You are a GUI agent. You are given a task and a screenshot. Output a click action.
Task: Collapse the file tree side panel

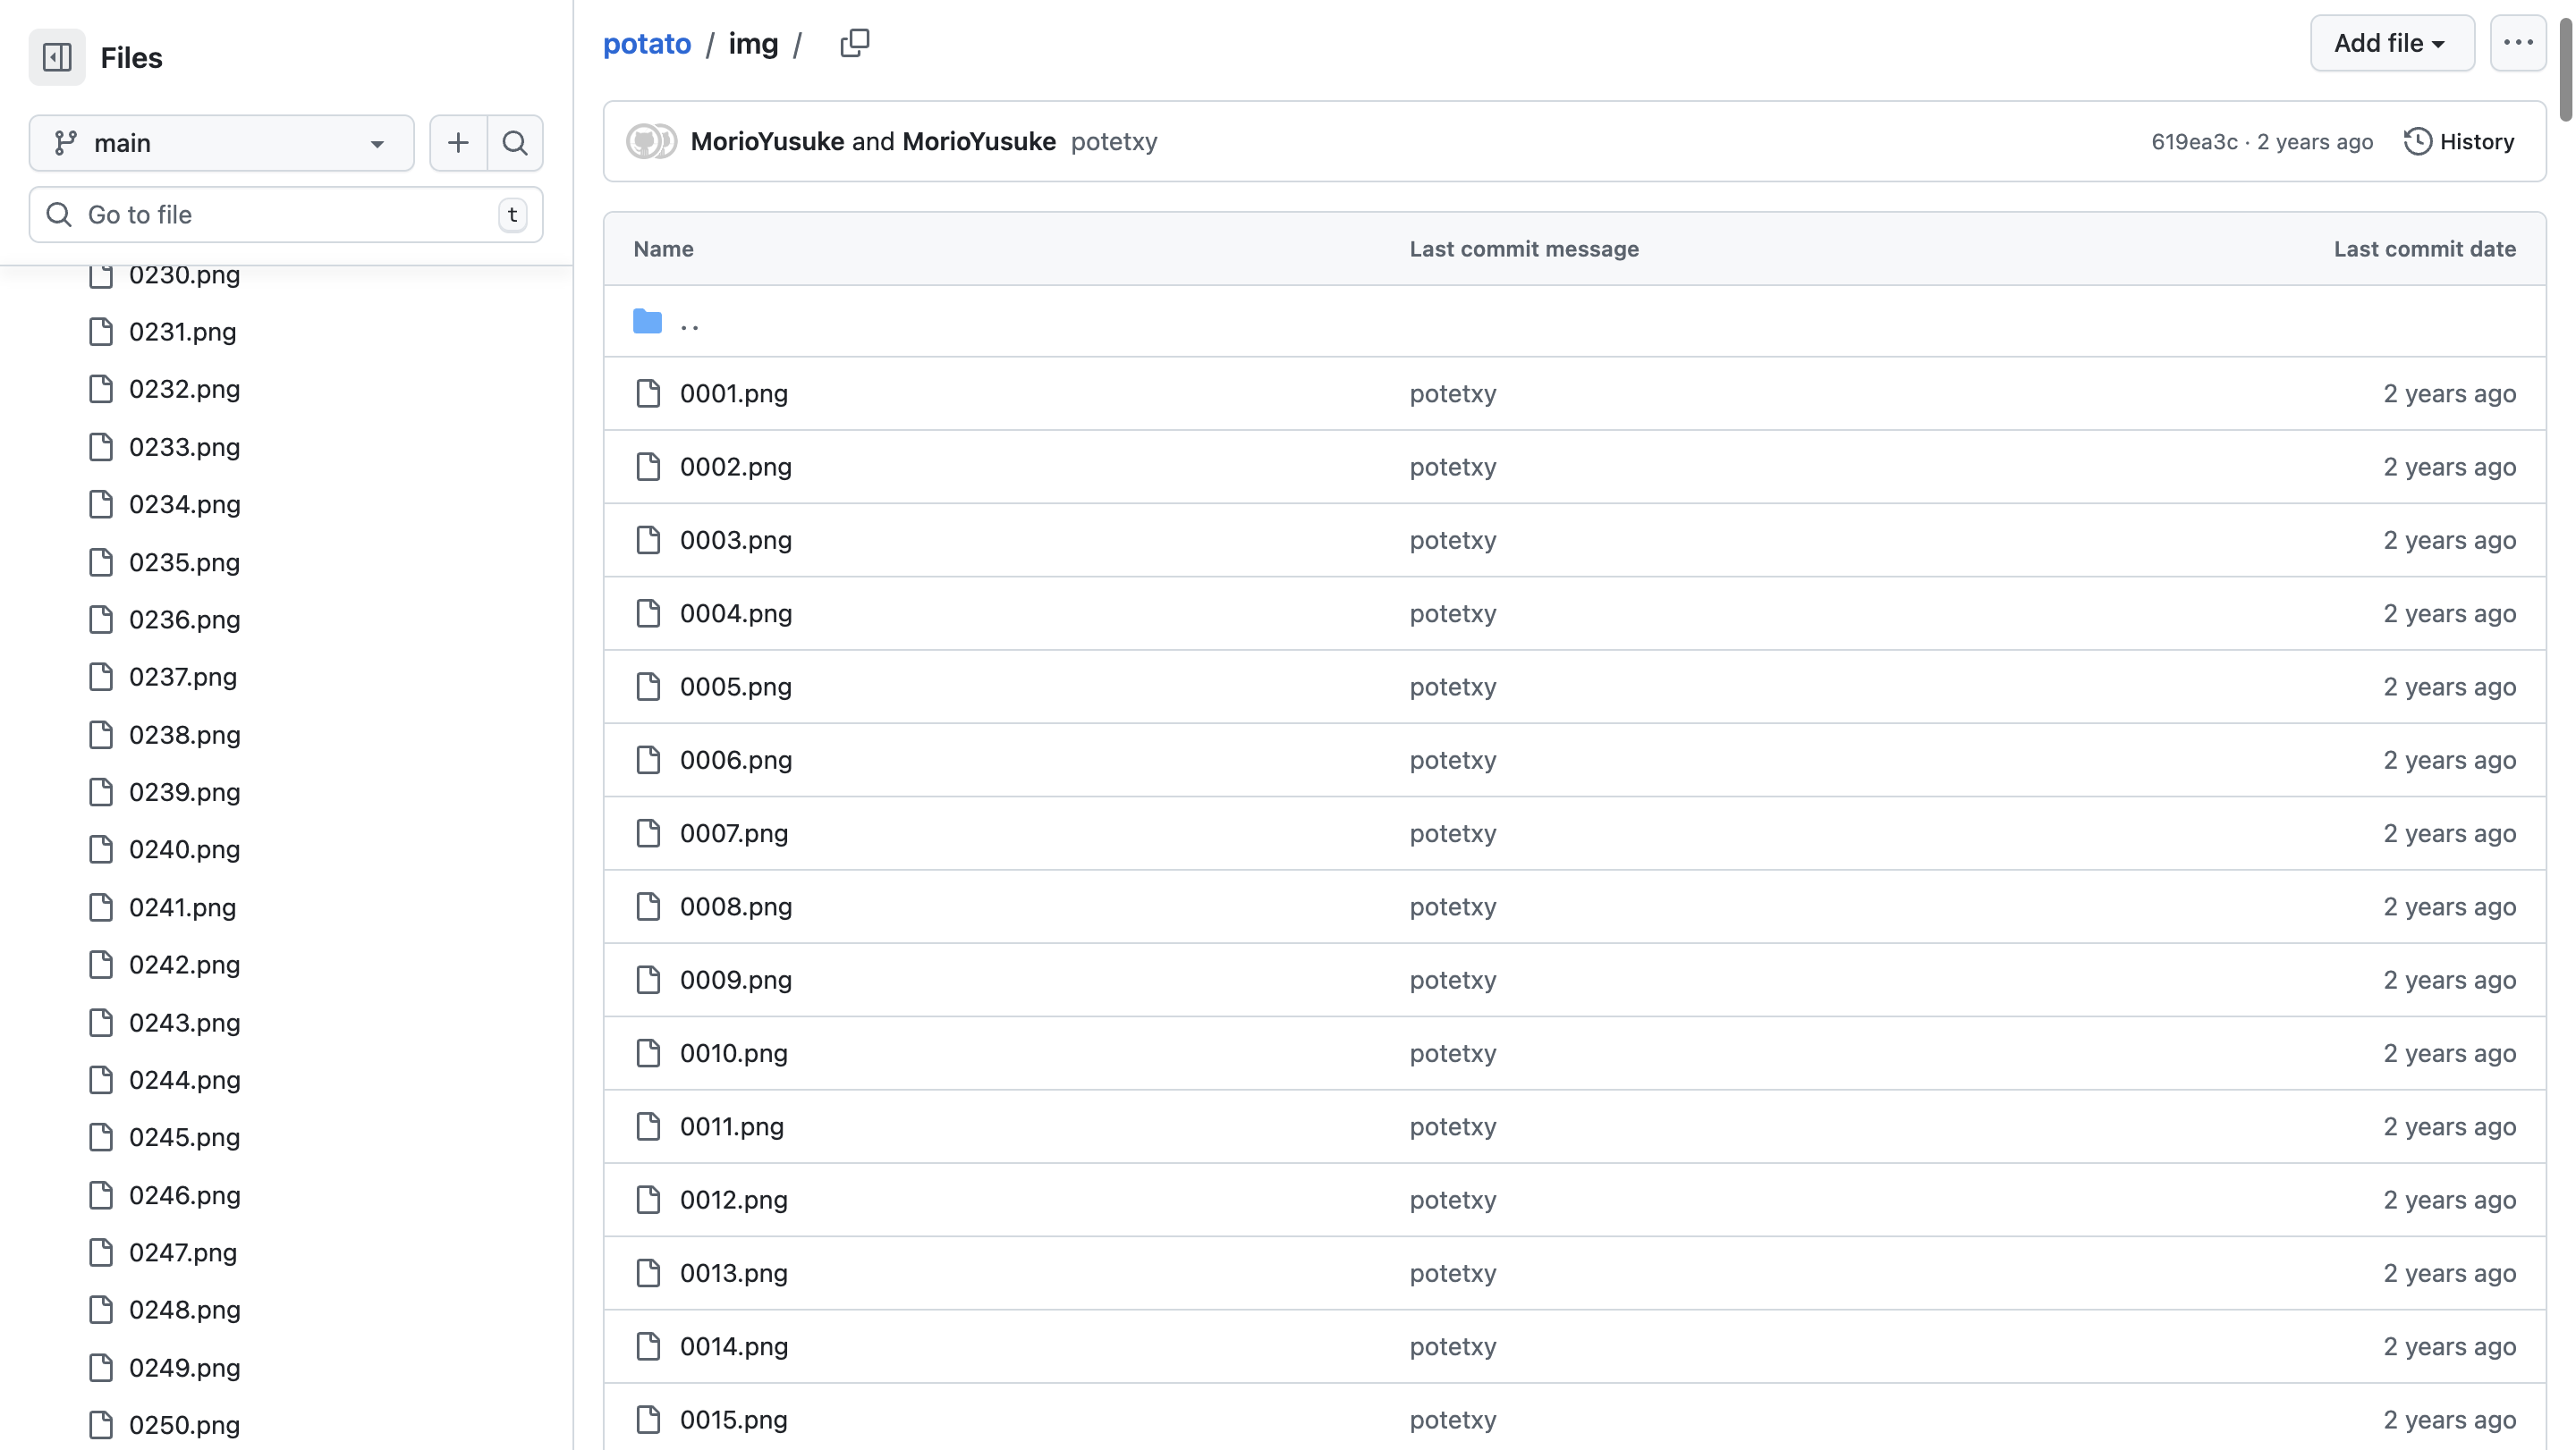tap(57, 57)
